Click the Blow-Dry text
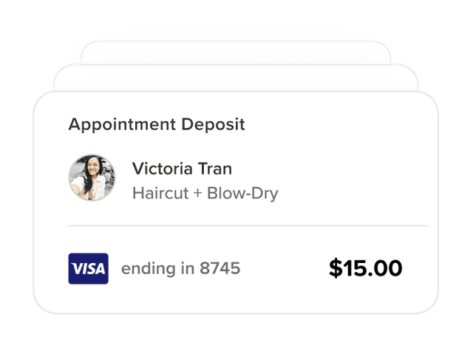Screen dimensions: 473x348 [x=242, y=194]
